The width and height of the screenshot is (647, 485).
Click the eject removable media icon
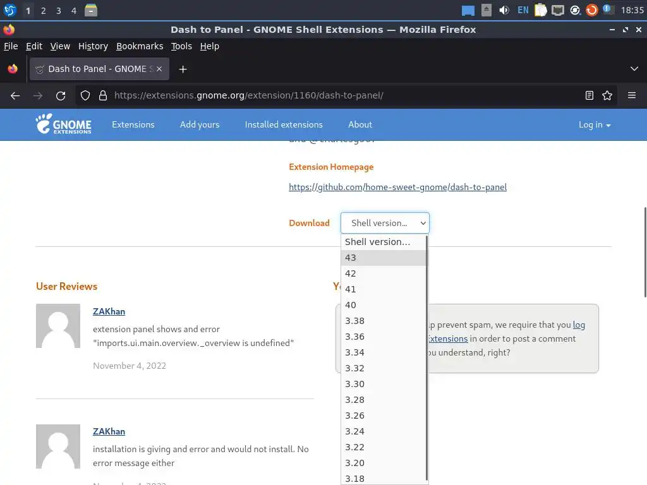[487, 10]
